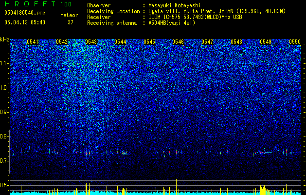Click the wide yellow level burst below 0549
This screenshot has width=306, height=195.
point(263,190)
